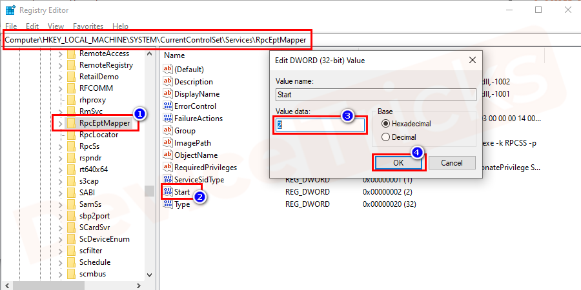Image resolution: width=581 pixels, height=290 pixels.
Task: Select the ImagePath value entry
Action: point(192,143)
